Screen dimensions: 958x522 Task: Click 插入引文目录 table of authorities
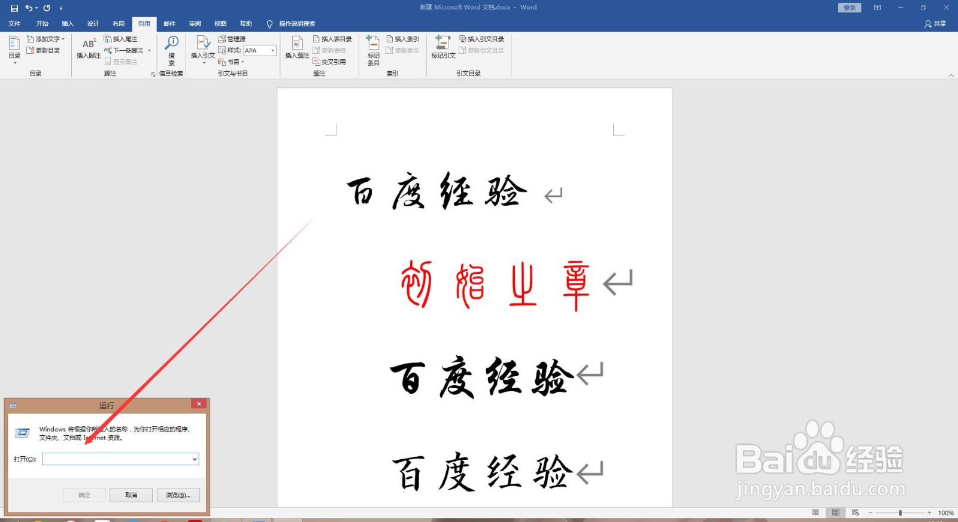pyautogui.click(x=481, y=39)
